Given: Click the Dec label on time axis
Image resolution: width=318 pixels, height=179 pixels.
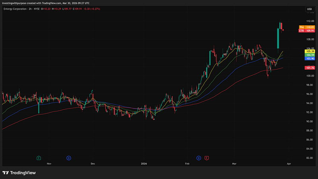Looking at the screenshot, I should [93, 164].
